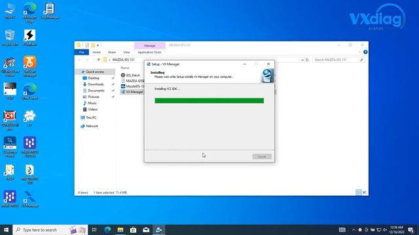
Task: Open the C+ CONSULT III plus shortcut
Action: 10,120
